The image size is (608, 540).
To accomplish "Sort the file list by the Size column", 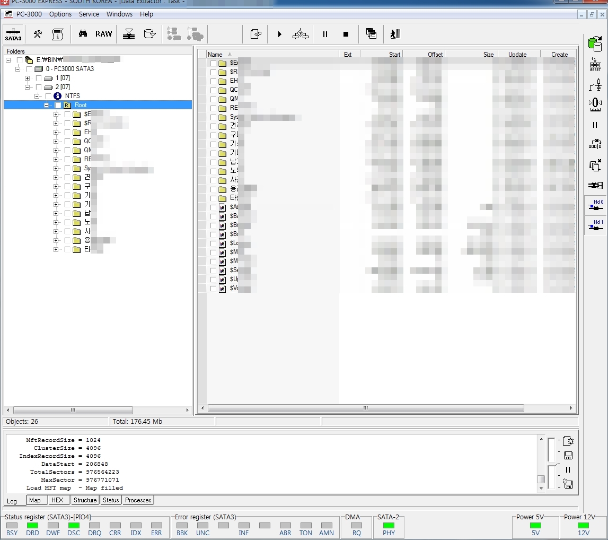I will 471,54.
